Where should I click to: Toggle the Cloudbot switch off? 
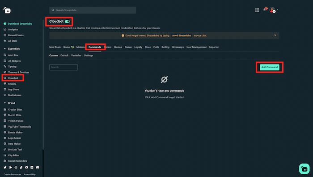67,22
